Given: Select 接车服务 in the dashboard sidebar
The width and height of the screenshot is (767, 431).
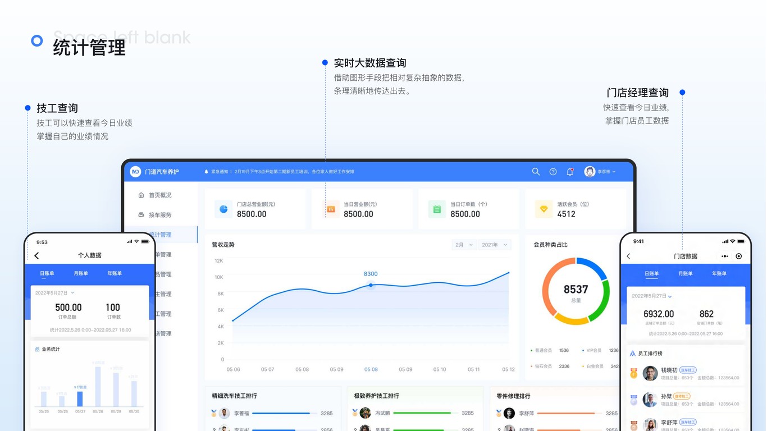Looking at the screenshot, I should pos(160,215).
